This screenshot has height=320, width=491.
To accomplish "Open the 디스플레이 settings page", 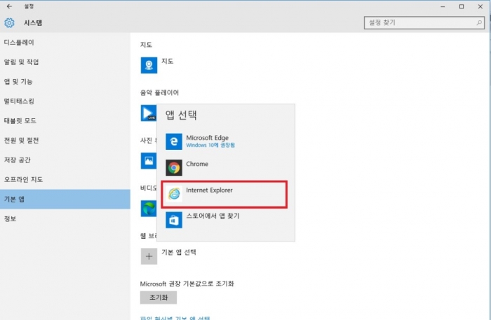I will pyautogui.click(x=65, y=43).
